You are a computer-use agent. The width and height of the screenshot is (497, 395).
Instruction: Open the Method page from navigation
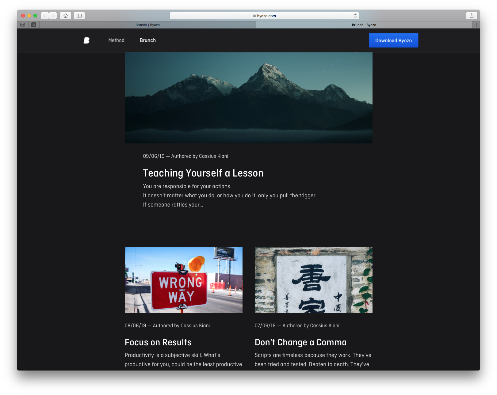pos(116,40)
